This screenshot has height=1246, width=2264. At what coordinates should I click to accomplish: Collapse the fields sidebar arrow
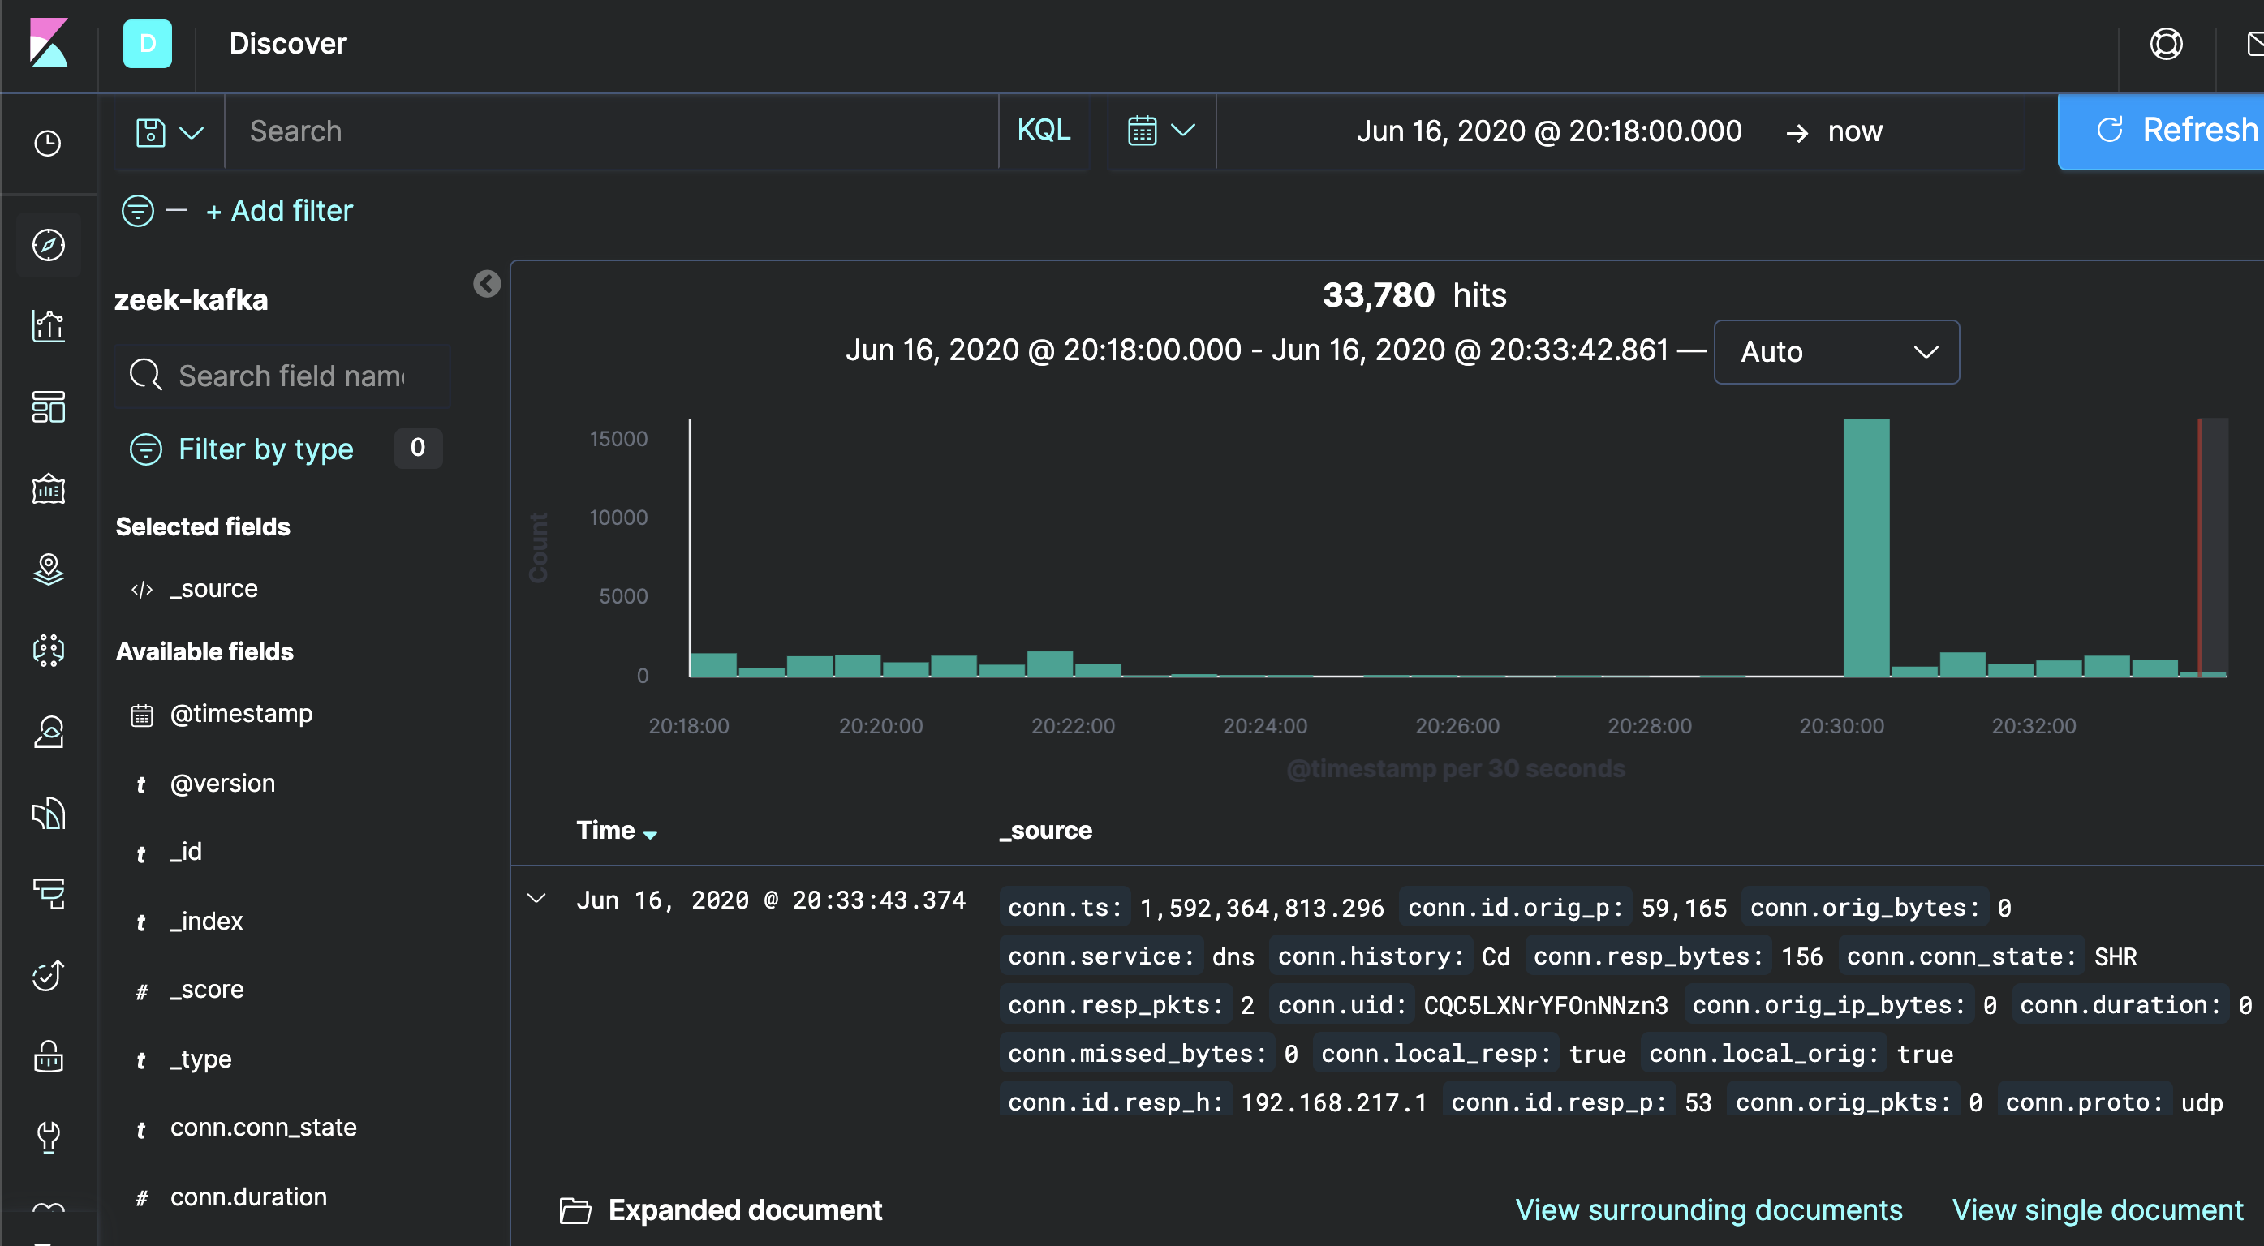pos(487,283)
